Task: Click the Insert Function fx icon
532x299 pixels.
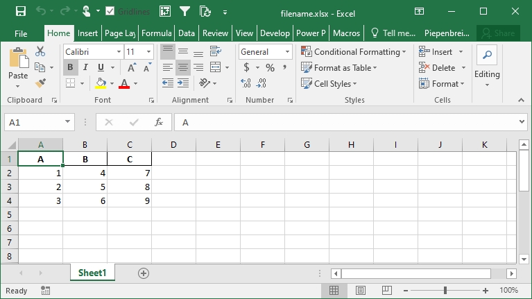Action: [x=158, y=122]
